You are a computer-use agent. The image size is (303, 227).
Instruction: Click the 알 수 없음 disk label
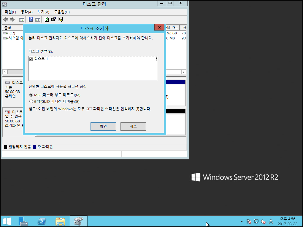[x=13, y=116]
